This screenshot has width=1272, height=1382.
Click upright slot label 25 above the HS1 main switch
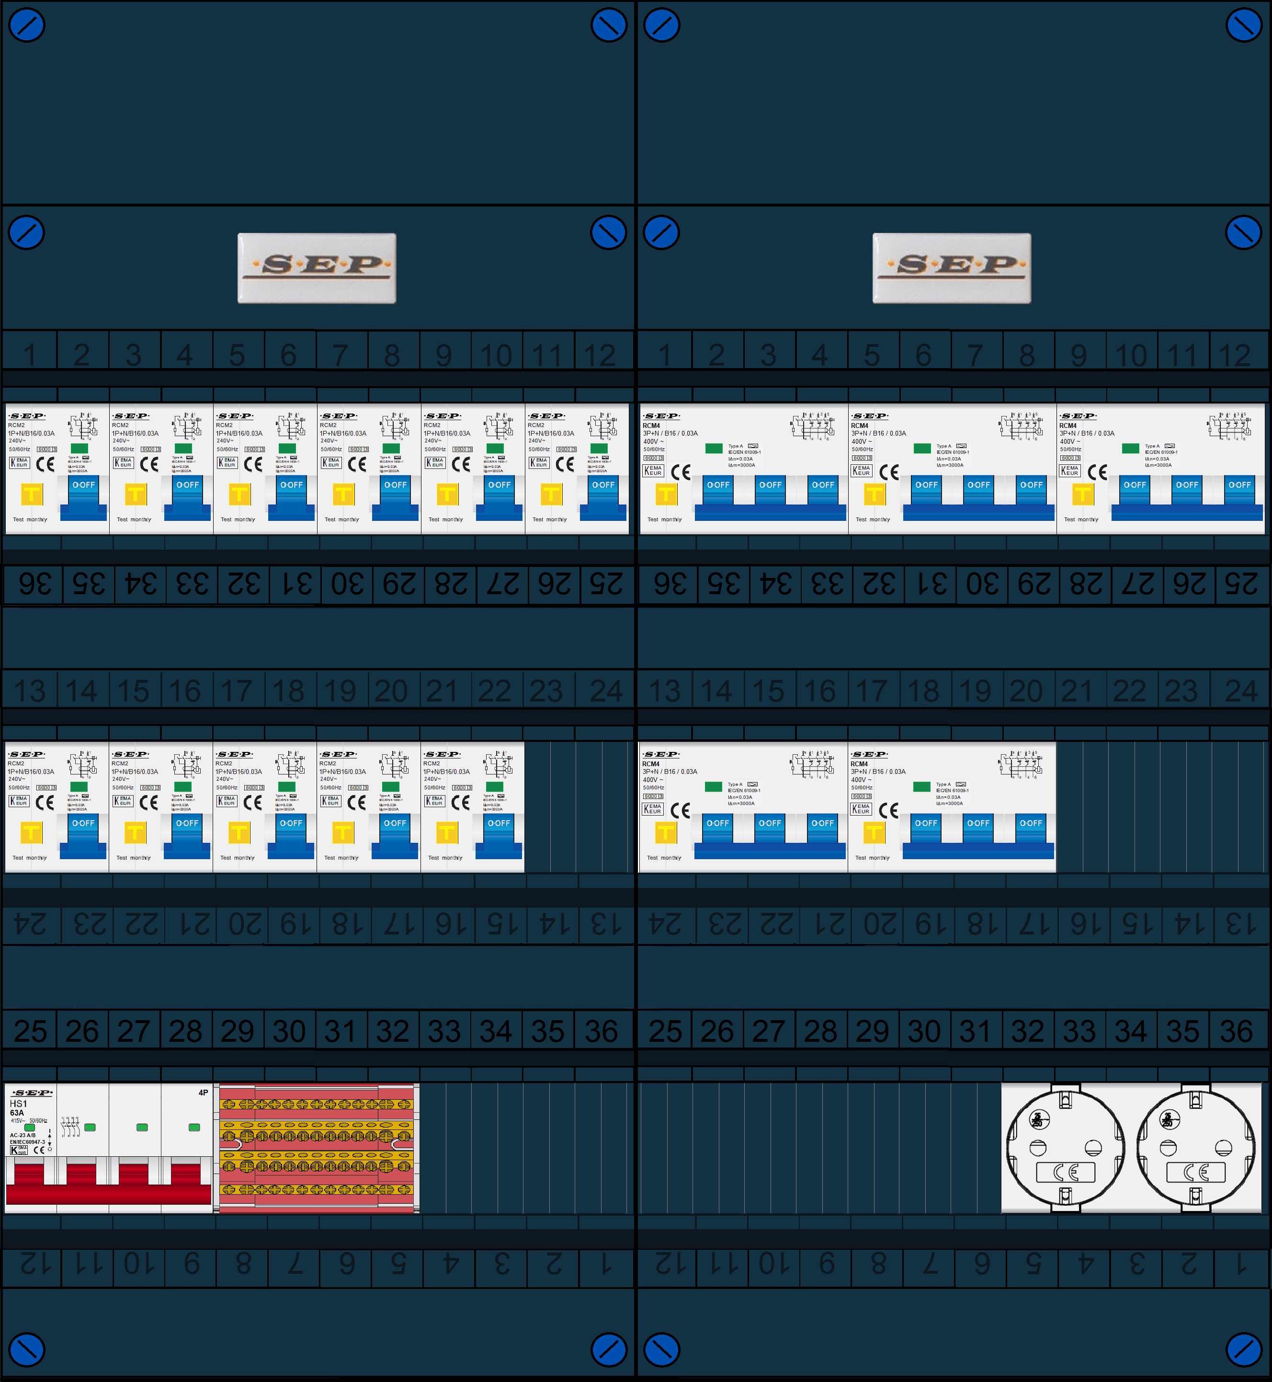click(30, 1031)
